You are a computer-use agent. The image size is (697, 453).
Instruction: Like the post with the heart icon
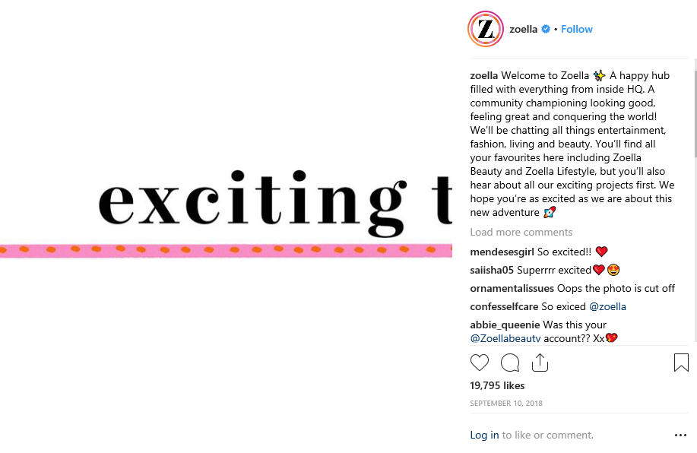click(480, 363)
